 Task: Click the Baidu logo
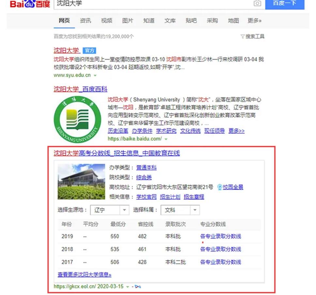pos(30,4)
